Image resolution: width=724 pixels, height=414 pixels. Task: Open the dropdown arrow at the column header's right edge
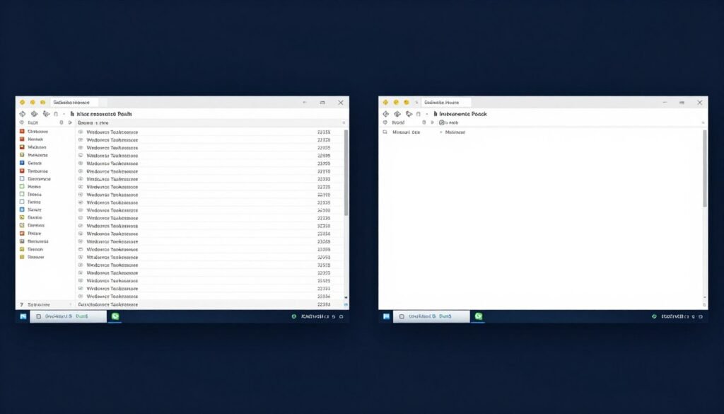pyautogui.click(x=344, y=122)
